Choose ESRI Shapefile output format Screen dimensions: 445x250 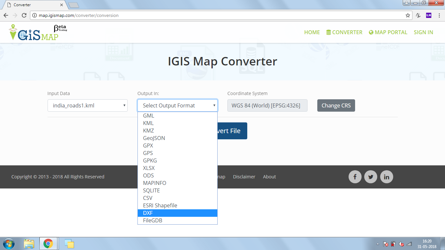point(178,205)
